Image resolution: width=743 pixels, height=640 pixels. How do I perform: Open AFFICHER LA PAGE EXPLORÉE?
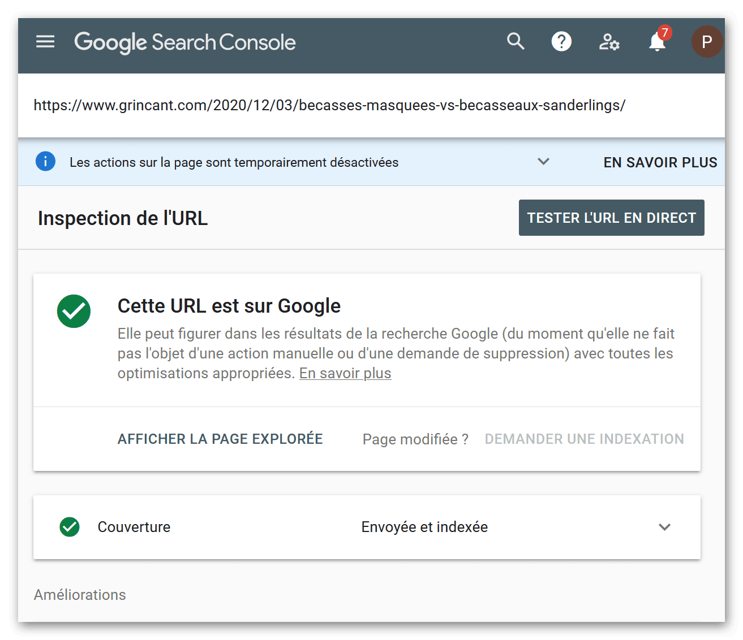tap(220, 439)
